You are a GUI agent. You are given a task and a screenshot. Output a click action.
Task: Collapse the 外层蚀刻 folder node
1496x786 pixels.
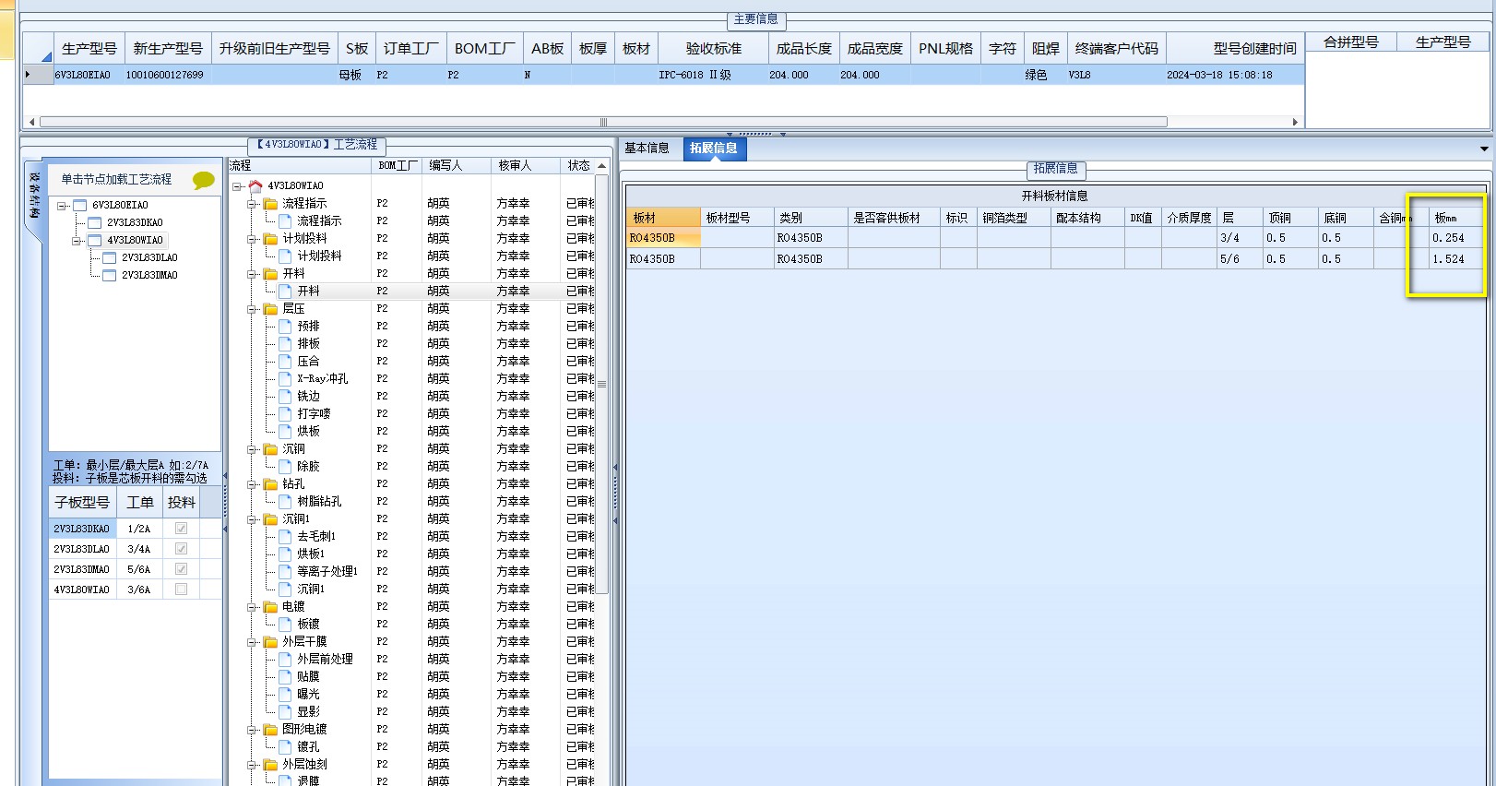252,765
